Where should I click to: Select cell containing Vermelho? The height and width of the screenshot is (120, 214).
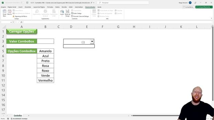pyautogui.click(x=45, y=80)
